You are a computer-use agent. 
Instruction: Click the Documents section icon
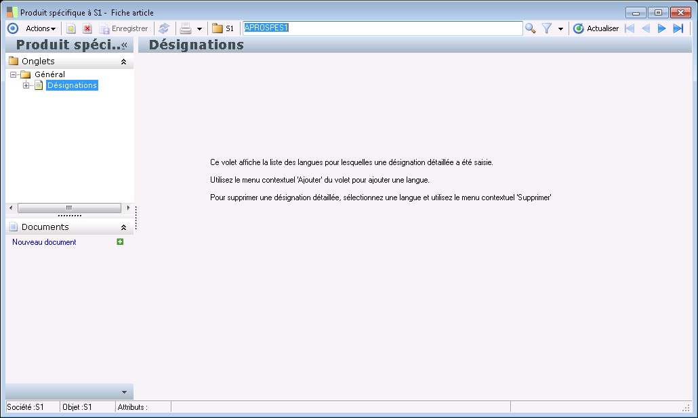coord(14,227)
